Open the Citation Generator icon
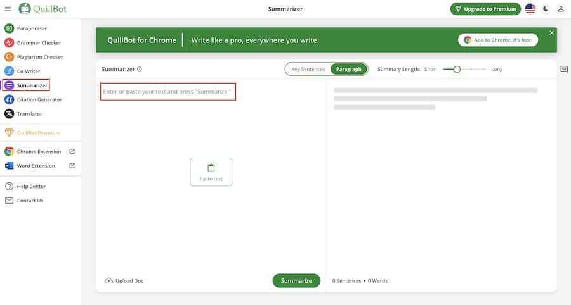The width and height of the screenshot is (571, 305). [x=9, y=99]
